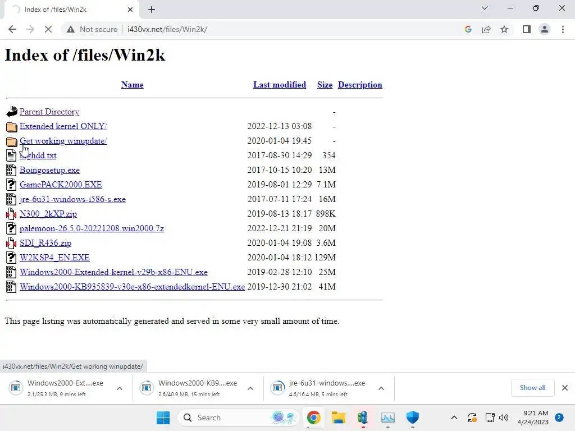Sort listing by Name
The height and width of the screenshot is (431, 575).
pos(133,85)
